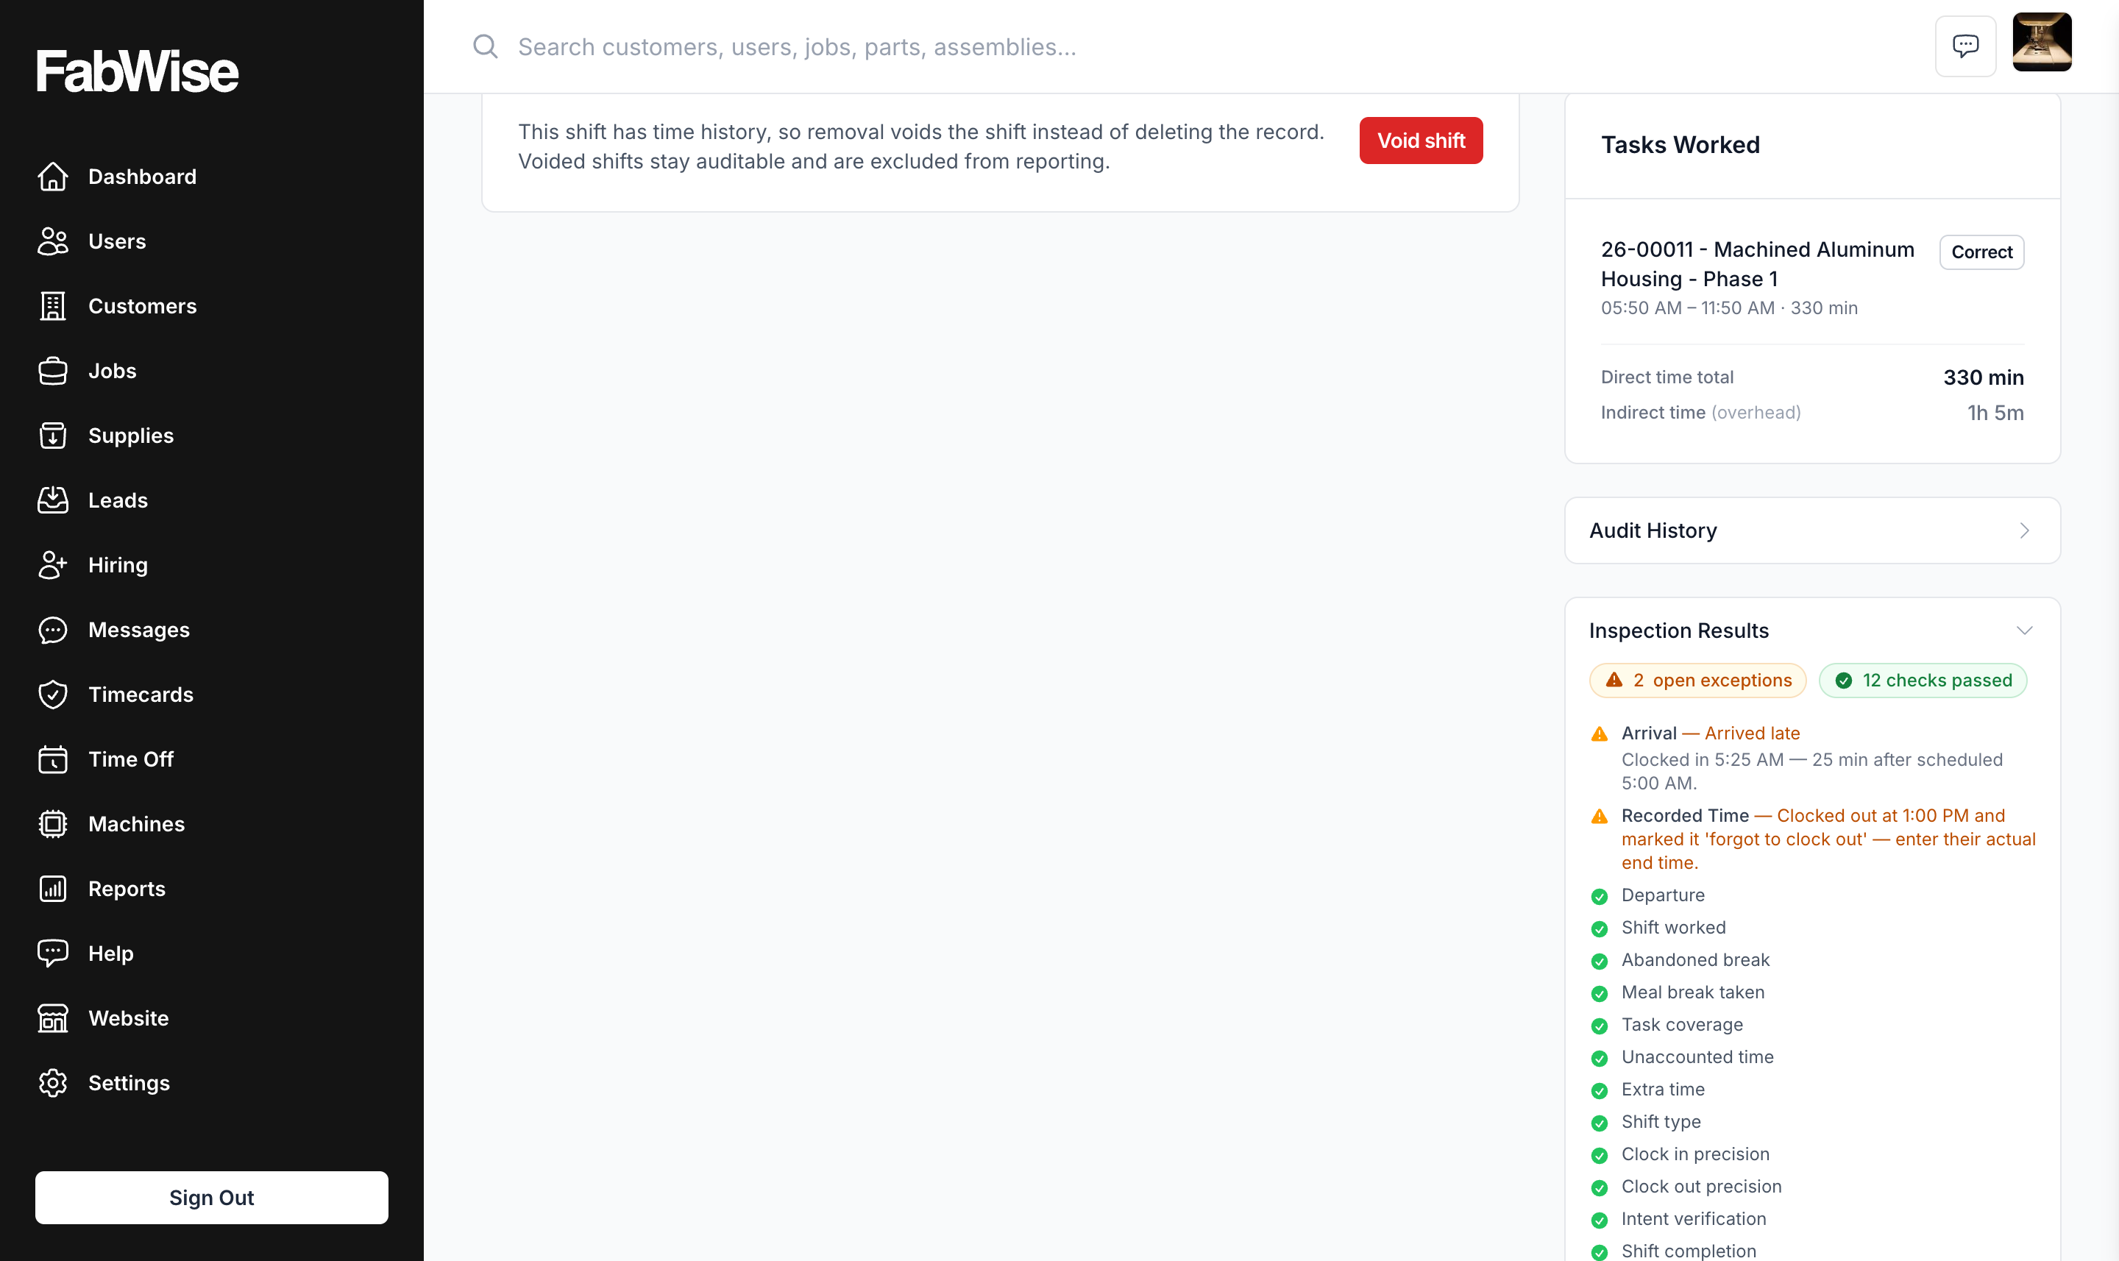Click the FabWise logo

[x=137, y=71]
